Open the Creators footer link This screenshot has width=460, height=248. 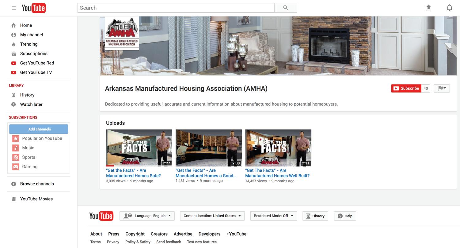click(159, 234)
